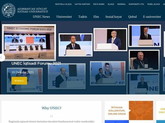Click the yellow Ətraflı button

point(19,81)
